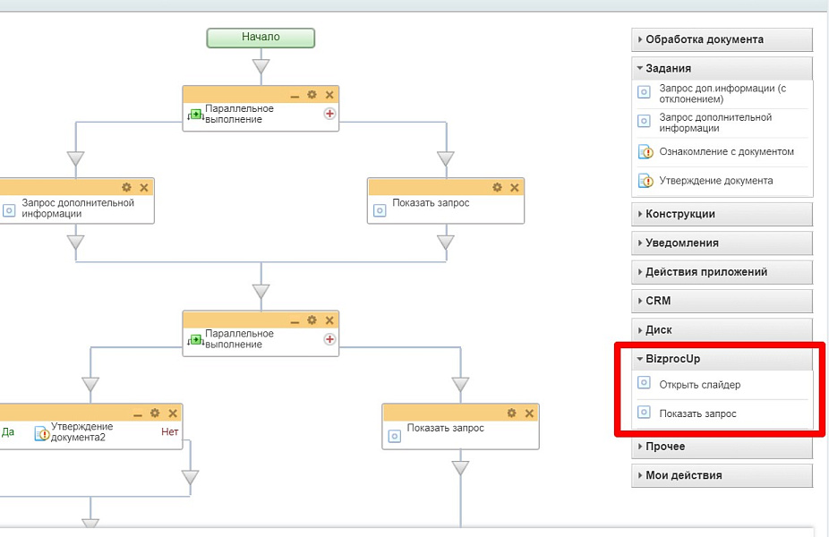Add branch via plus on lower Параллельное выполнение
This screenshot has height=537, width=829.
tap(329, 339)
